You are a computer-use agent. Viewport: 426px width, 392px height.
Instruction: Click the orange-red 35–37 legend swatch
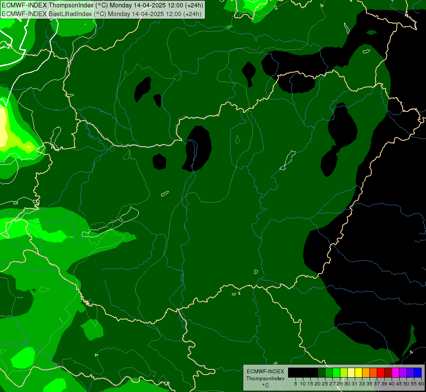click(373, 372)
